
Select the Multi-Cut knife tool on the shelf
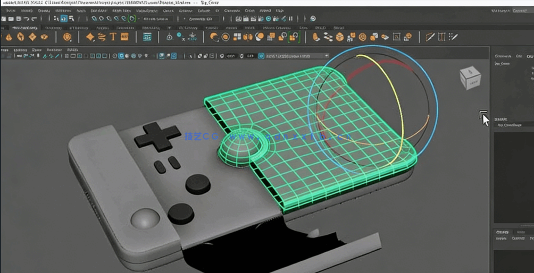430,37
